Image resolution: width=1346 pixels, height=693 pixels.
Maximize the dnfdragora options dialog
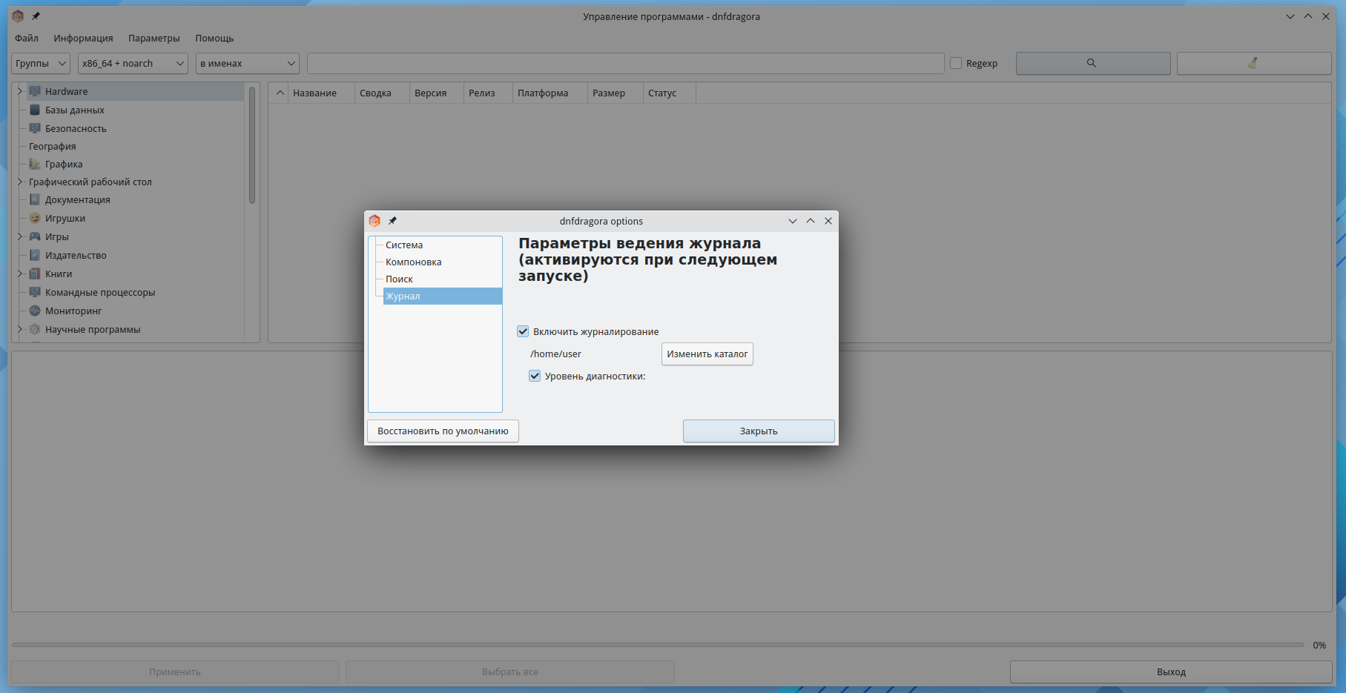pos(811,221)
